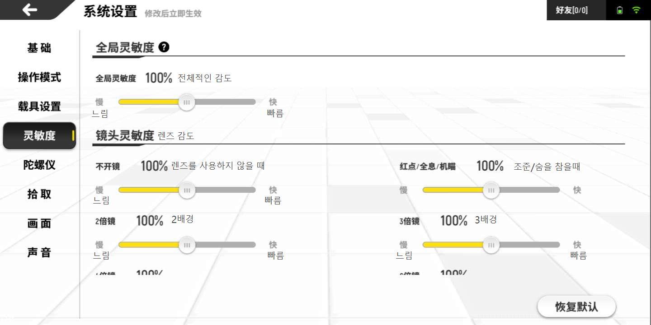Click the green Wi-Fi signal icon
This screenshot has width=651, height=325.
[637, 10]
